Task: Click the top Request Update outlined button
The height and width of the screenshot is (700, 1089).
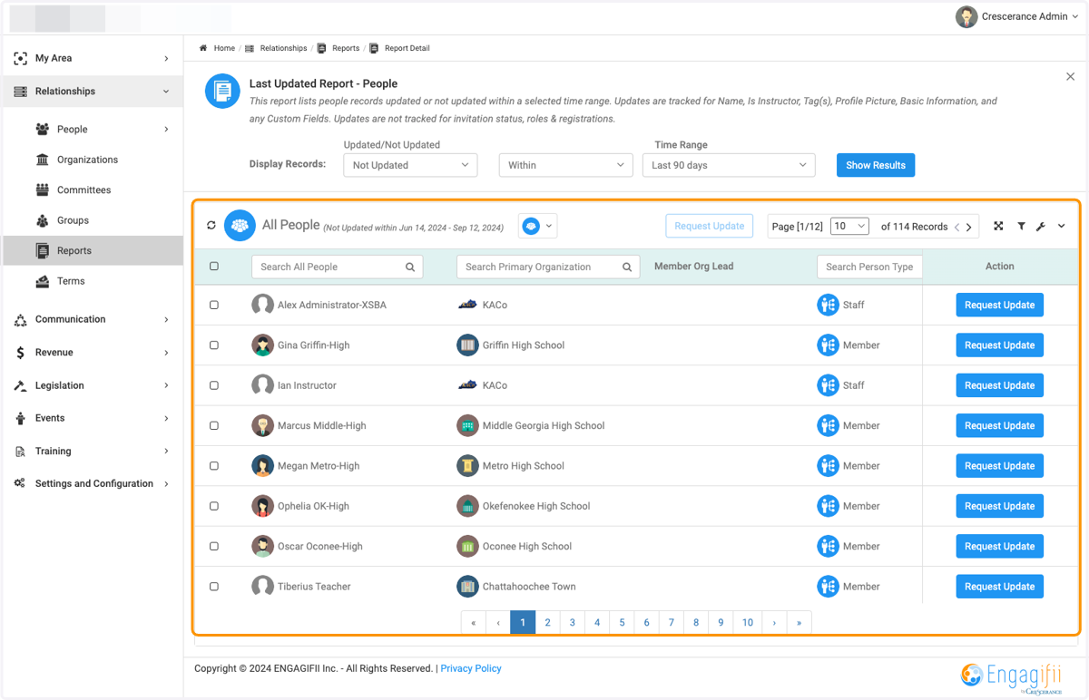Action: [x=709, y=226]
